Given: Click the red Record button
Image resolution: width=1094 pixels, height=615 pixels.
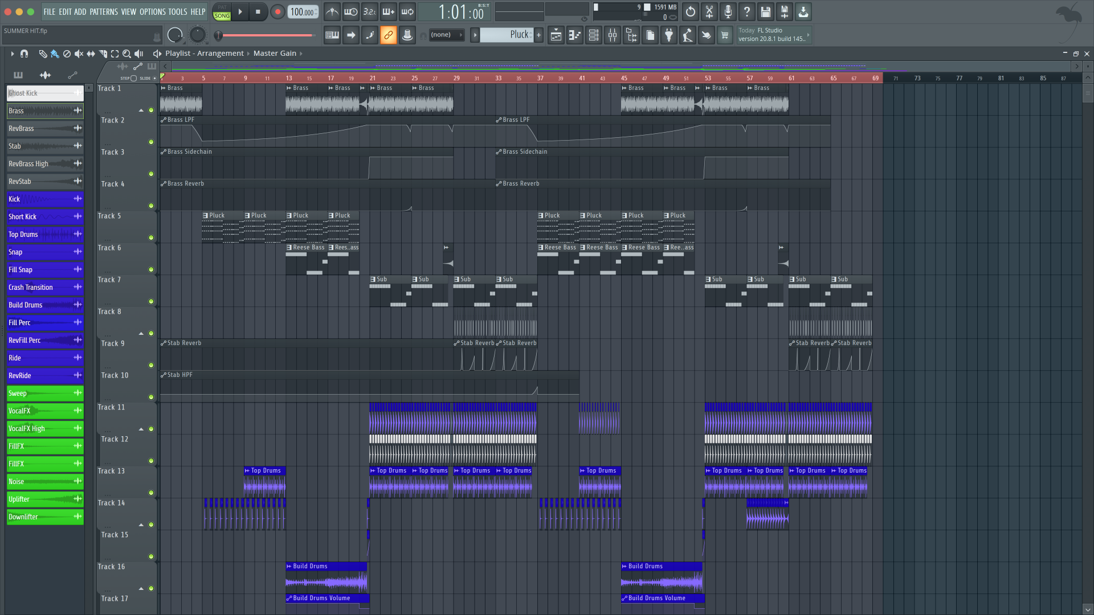Looking at the screenshot, I should [277, 11].
